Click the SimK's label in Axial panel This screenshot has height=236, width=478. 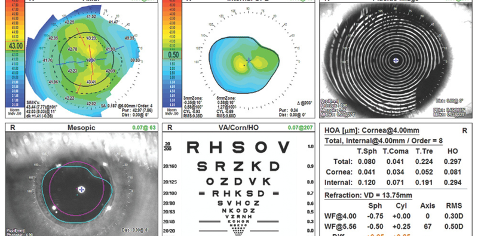pos(33,103)
